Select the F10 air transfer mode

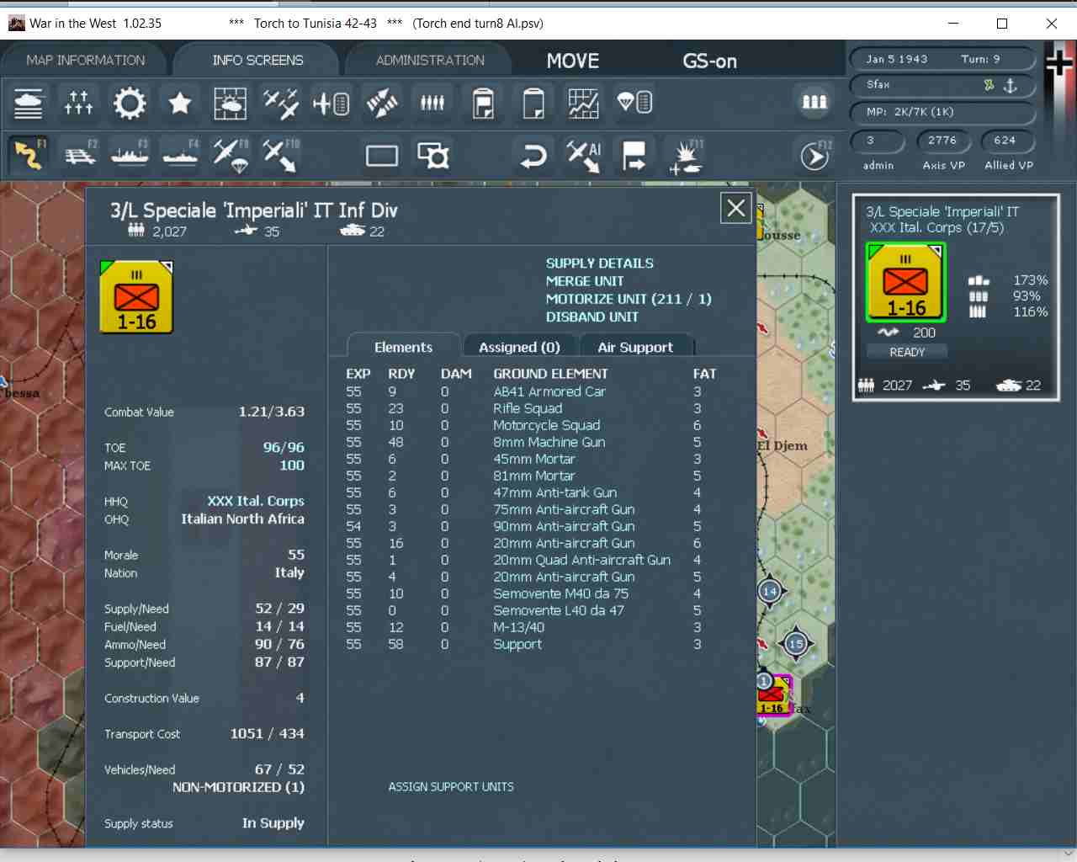(x=281, y=156)
